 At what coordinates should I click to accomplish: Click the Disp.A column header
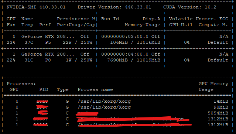[151, 19]
